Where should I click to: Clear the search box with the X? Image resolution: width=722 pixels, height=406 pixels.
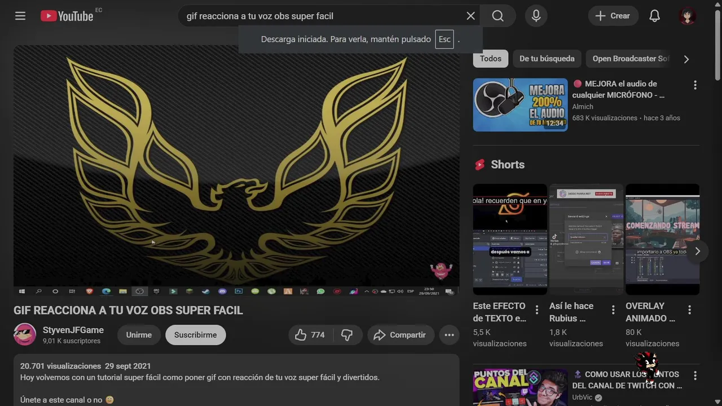tap(470, 16)
